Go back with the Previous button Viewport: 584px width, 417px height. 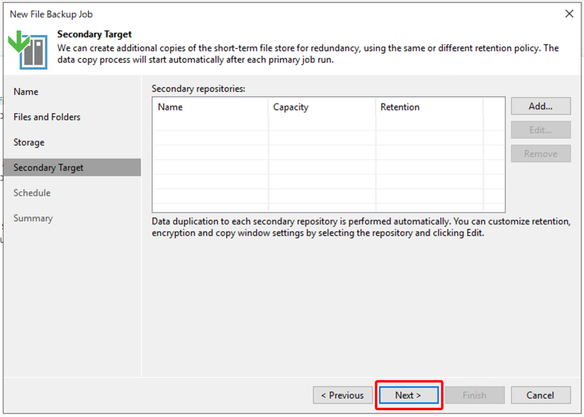click(x=343, y=395)
